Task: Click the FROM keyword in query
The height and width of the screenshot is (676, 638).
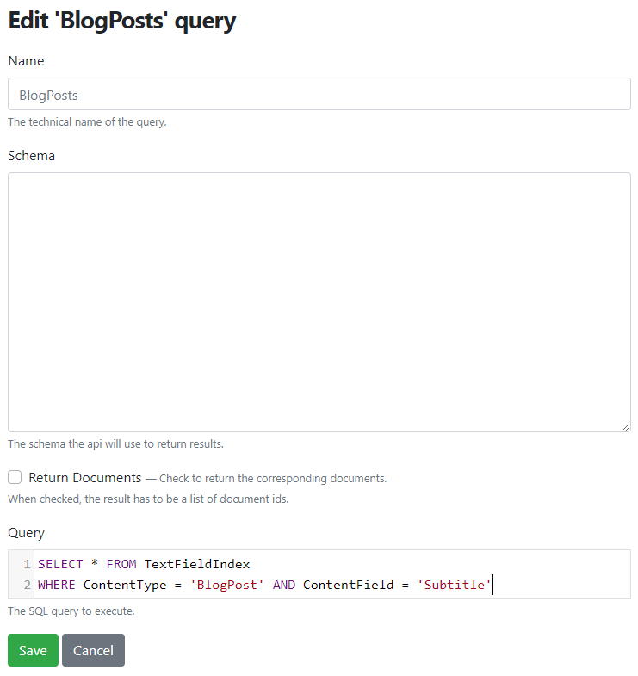Action: tap(121, 564)
